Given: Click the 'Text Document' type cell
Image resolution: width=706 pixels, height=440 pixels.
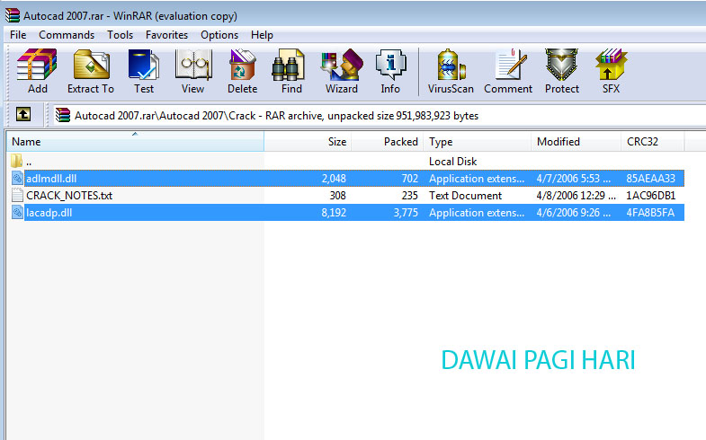Looking at the screenshot, I should pos(465,196).
